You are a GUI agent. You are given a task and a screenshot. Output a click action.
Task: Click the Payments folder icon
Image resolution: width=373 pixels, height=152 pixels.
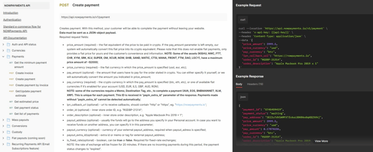tap(9, 56)
